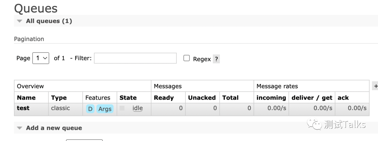Image resolution: width=378 pixels, height=141 pixels.
Task: Click the Args feature badge
Action: tap(105, 109)
